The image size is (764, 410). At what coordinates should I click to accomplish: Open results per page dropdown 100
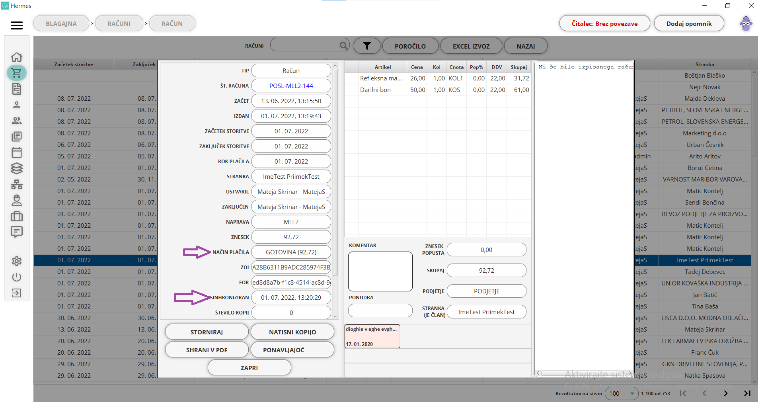(622, 393)
